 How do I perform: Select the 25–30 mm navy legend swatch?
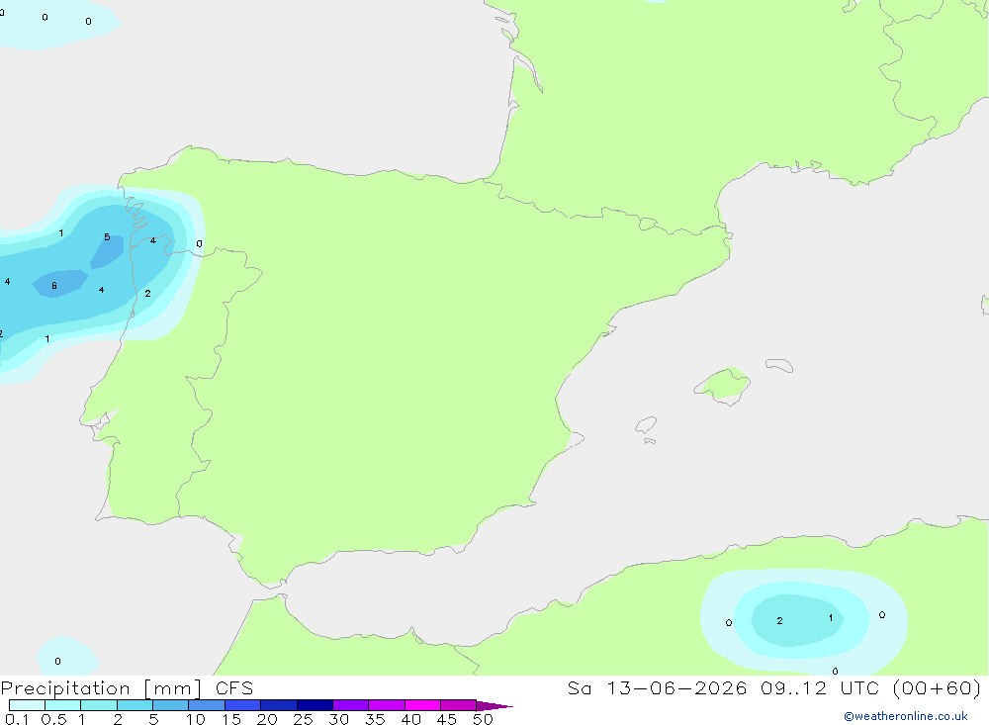(x=315, y=705)
